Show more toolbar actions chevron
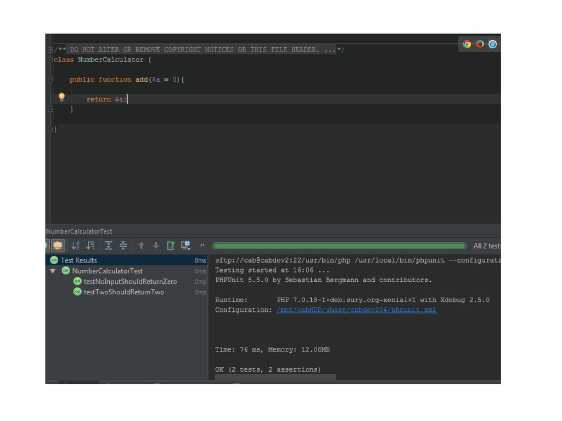Screen dimensions: 562x421 click(202, 245)
